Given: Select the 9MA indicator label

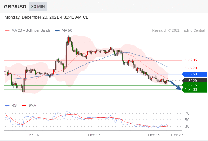Looking at the screenshot, I should click(32, 106).
